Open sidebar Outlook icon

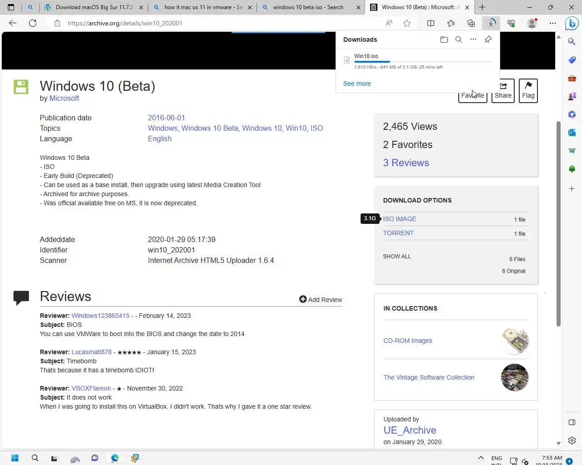572,133
